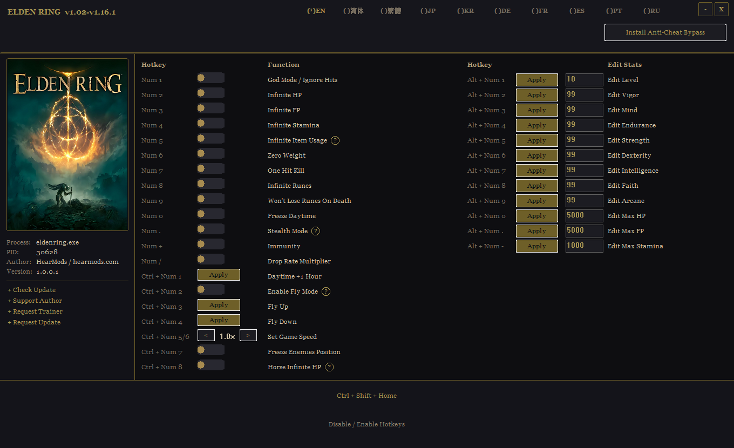The height and width of the screenshot is (448, 734).
Task: Enable Horse Infinite HP toggle
Action: (210, 365)
